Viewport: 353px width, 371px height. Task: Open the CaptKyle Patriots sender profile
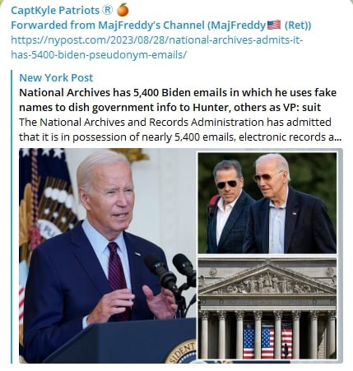pos(62,11)
